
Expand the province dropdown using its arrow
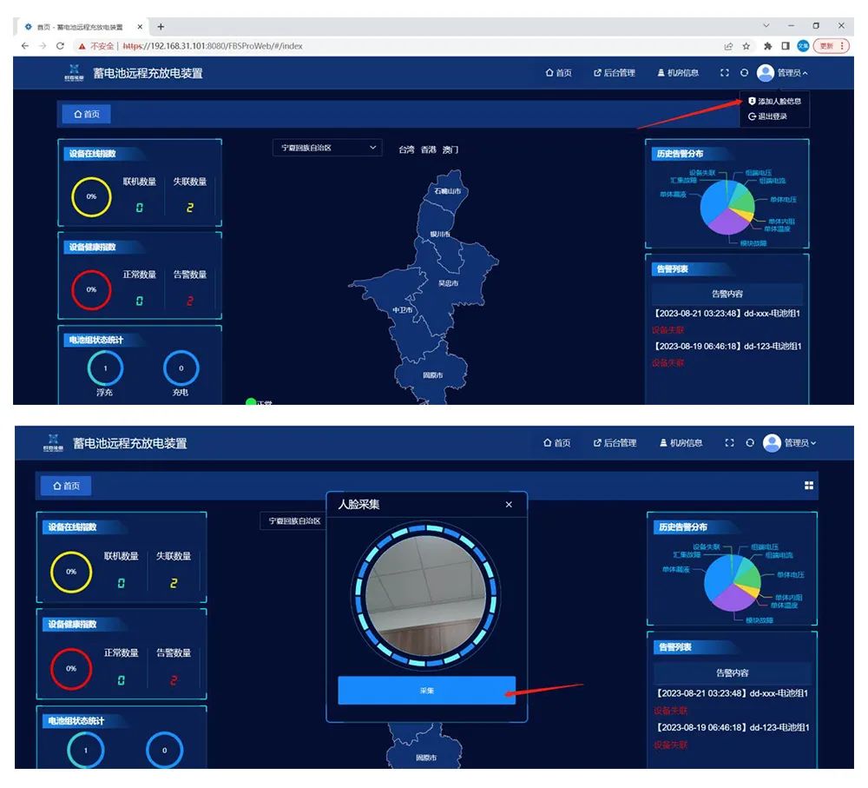tap(373, 148)
